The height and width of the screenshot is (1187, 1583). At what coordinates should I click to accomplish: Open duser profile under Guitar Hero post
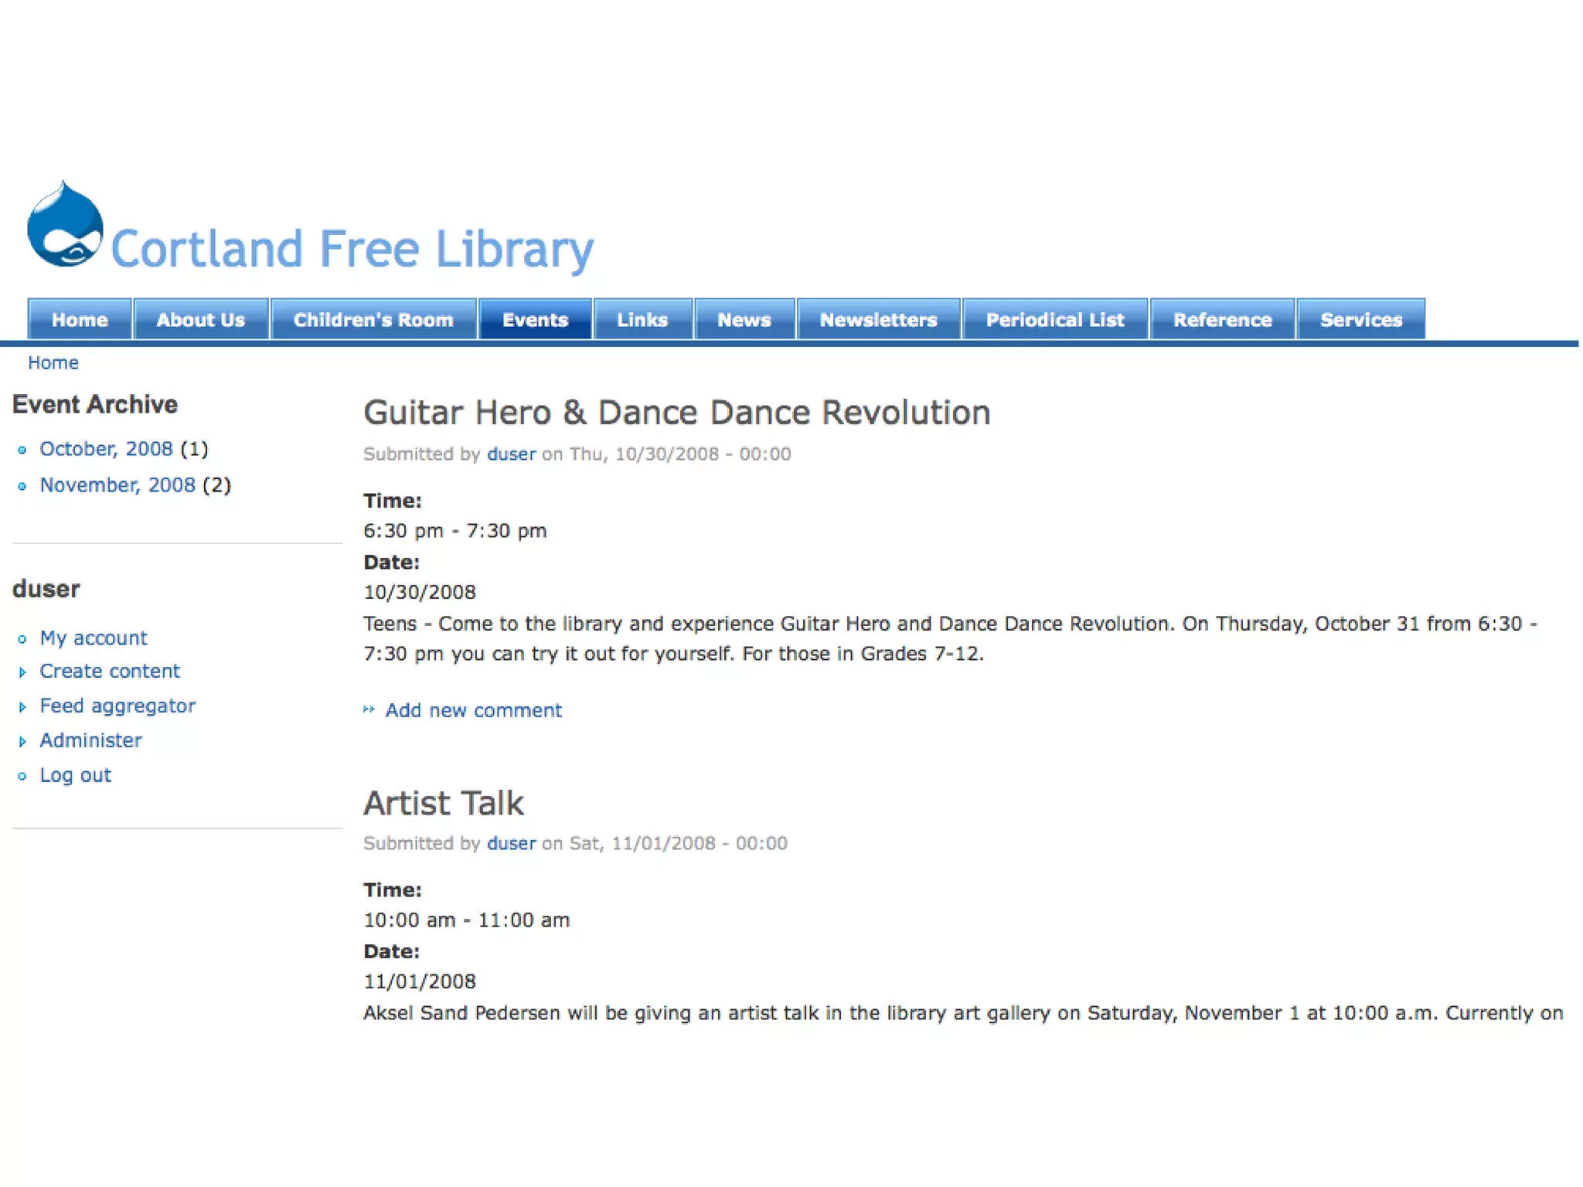[511, 454]
